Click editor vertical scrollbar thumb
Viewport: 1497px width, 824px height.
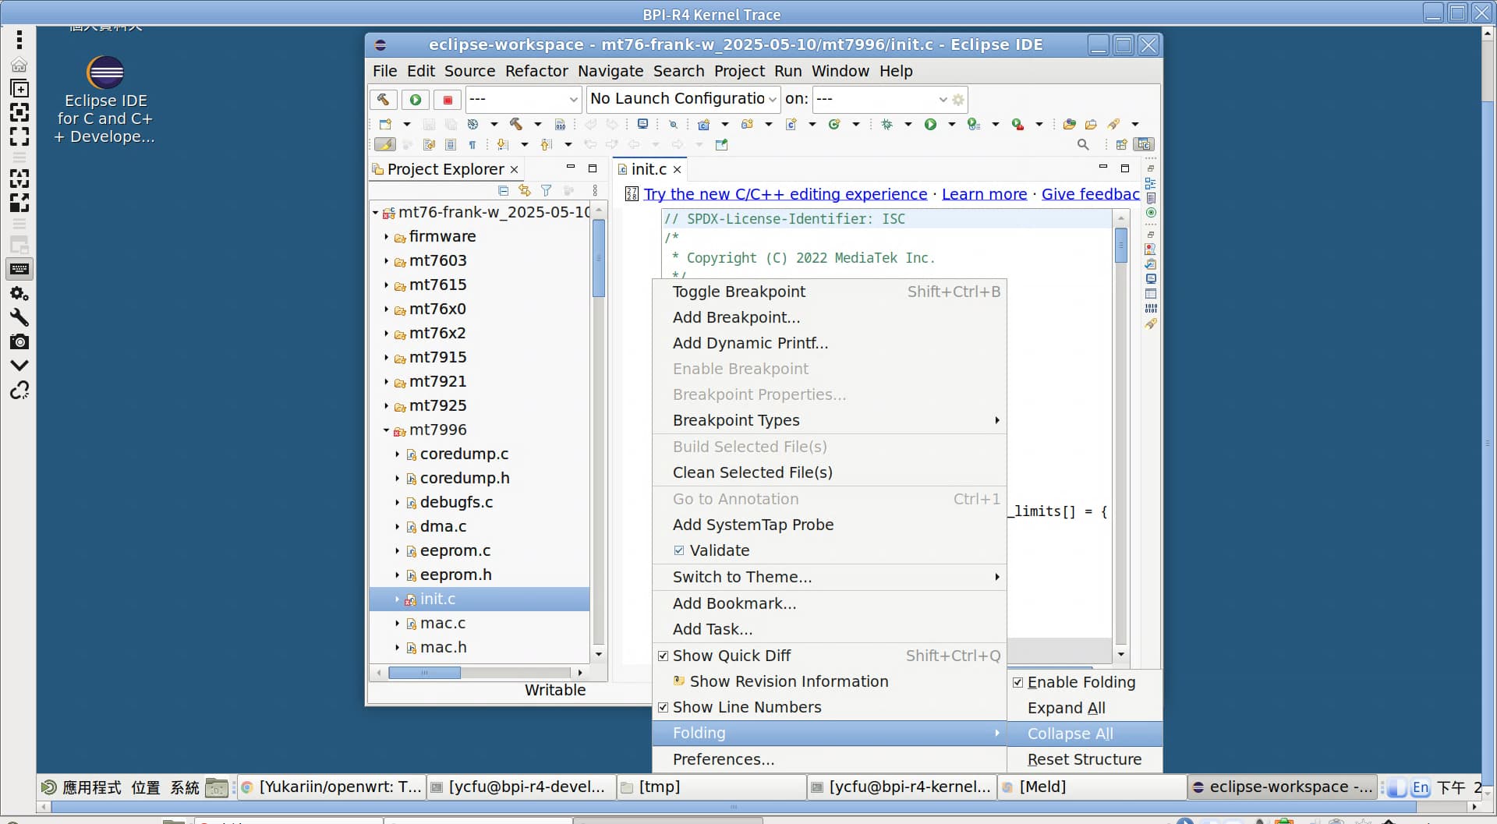click(1121, 245)
